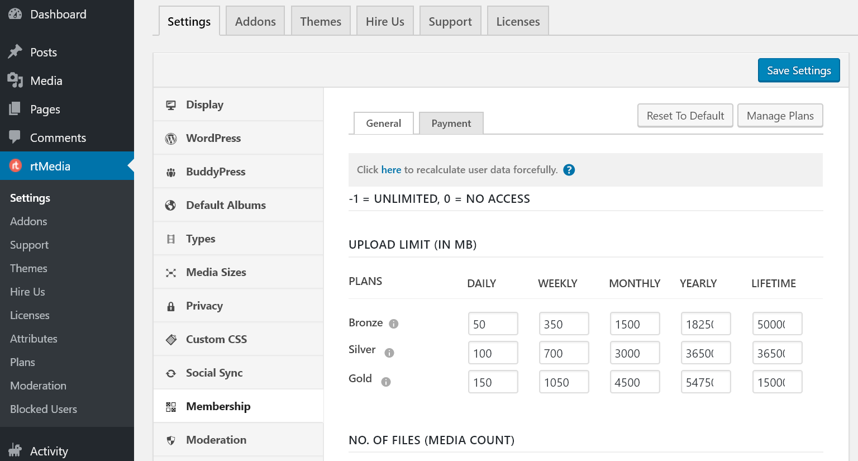Click the globe icon beside Default Albums
The image size is (858, 461).
(170, 205)
